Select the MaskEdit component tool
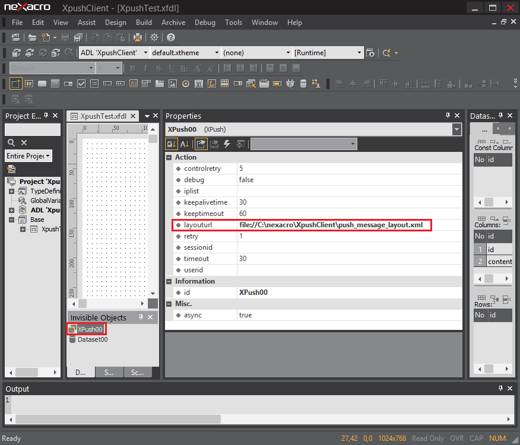This screenshot has height=445, width=520. (121, 84)
